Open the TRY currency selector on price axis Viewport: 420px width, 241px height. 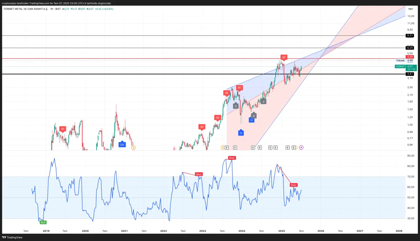410,9
